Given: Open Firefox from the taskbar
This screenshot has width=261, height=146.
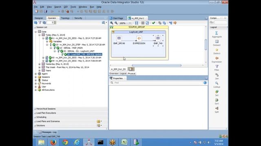Looking at the screenshot, I should (x=53, y=142).
